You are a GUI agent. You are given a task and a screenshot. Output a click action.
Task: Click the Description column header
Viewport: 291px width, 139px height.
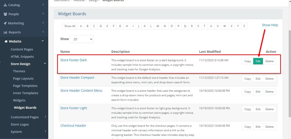[x=120, y=52]
